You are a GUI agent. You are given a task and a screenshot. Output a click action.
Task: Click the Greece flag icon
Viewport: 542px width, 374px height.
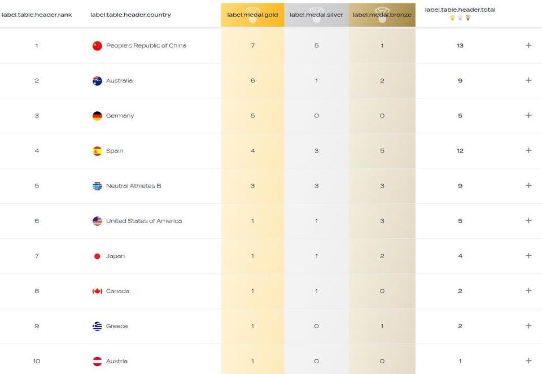click(x=97, y=326)
